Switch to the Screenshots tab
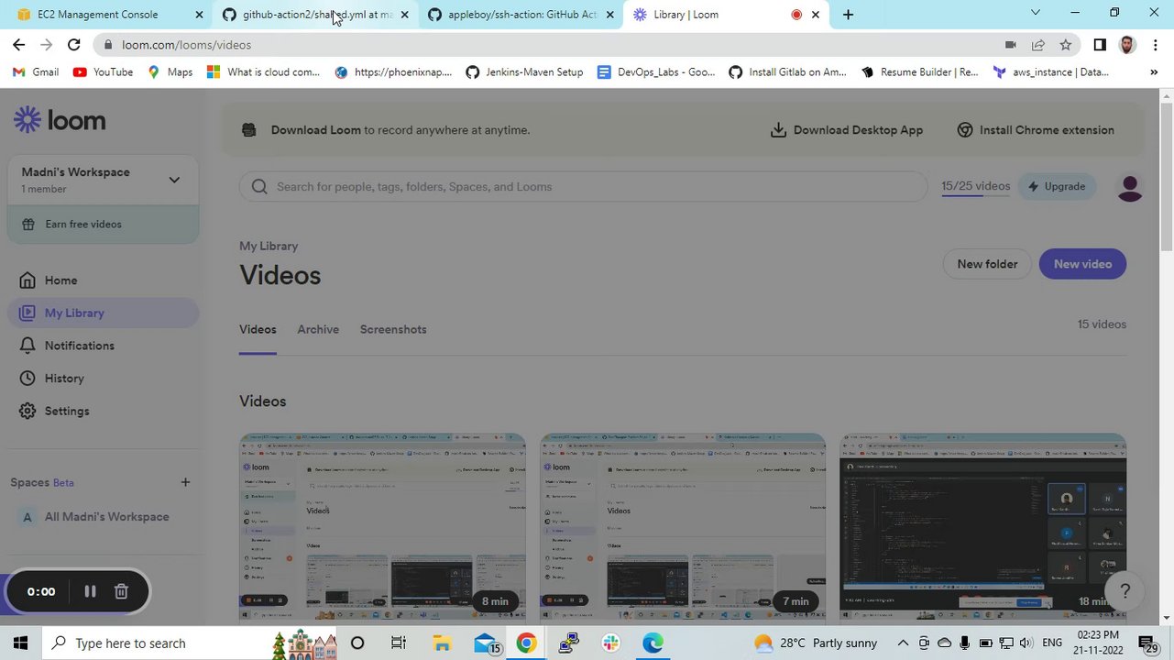Image resolution: width=1174 pixels, height=660 pixels. click(x=393, y=330)
